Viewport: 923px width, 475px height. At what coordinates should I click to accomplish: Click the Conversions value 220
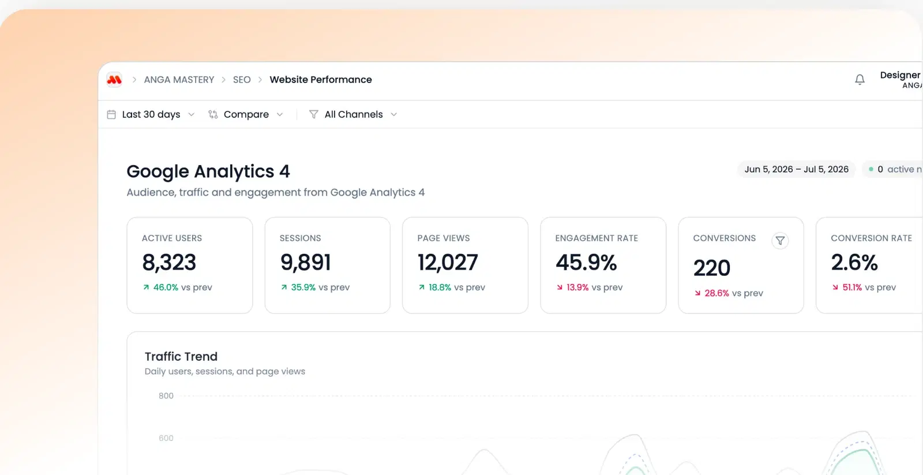tap(712, 268)
